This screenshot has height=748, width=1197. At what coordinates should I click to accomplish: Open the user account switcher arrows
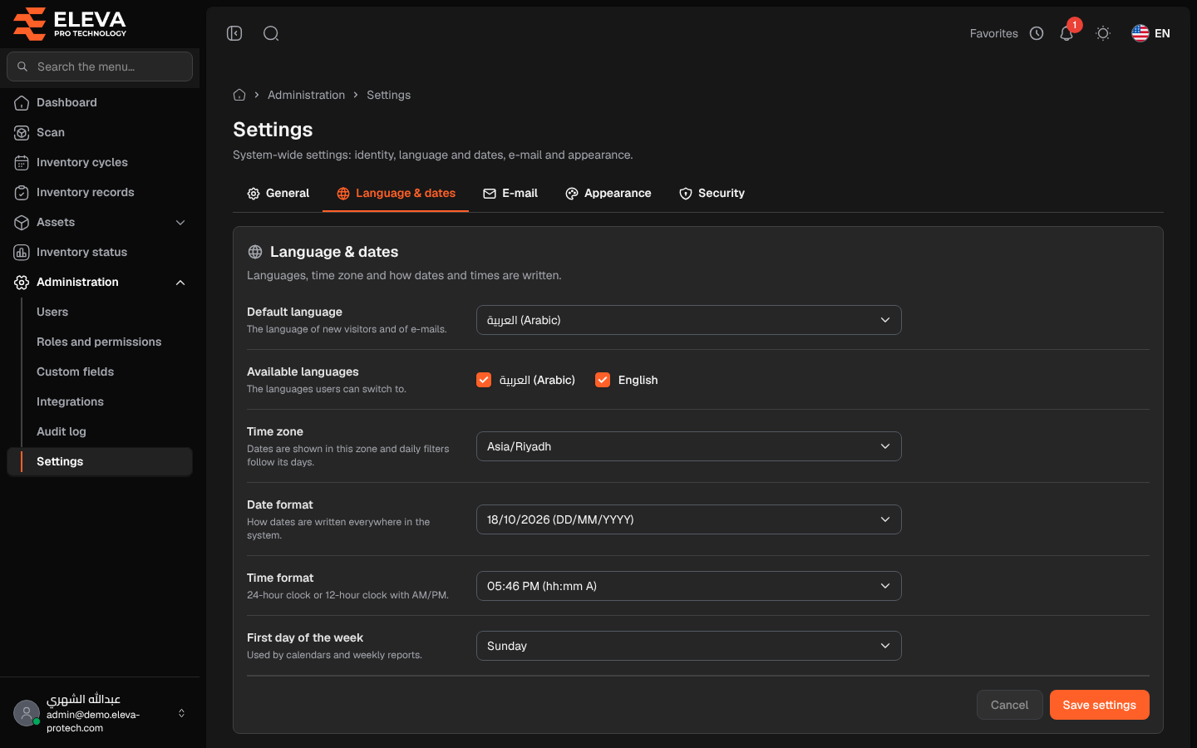click(x=181, y=713)
